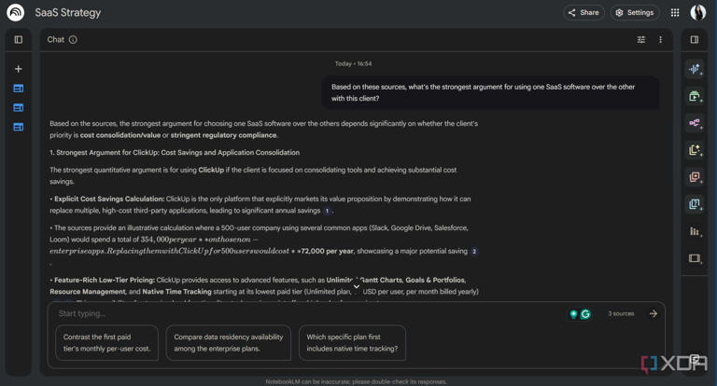Click the Today 16:54 timestamp
The width and height of the screenshot is (717, 386).
[353, 63]
